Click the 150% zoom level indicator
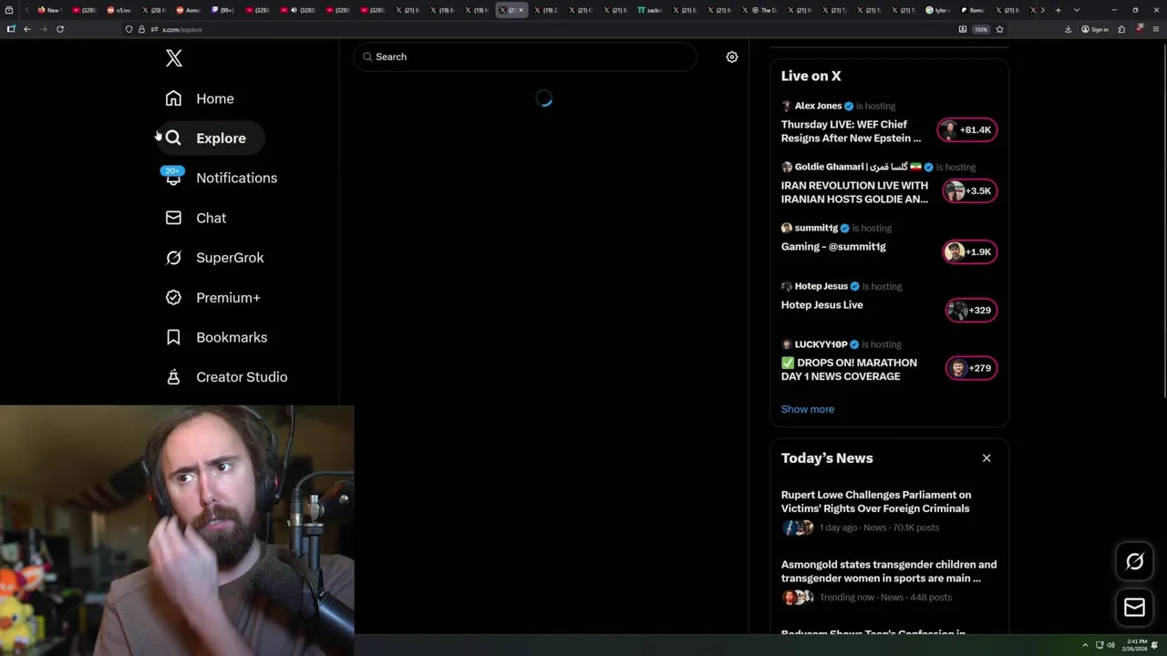Screen dimensions: 1167x656 [x=981, y=29]
